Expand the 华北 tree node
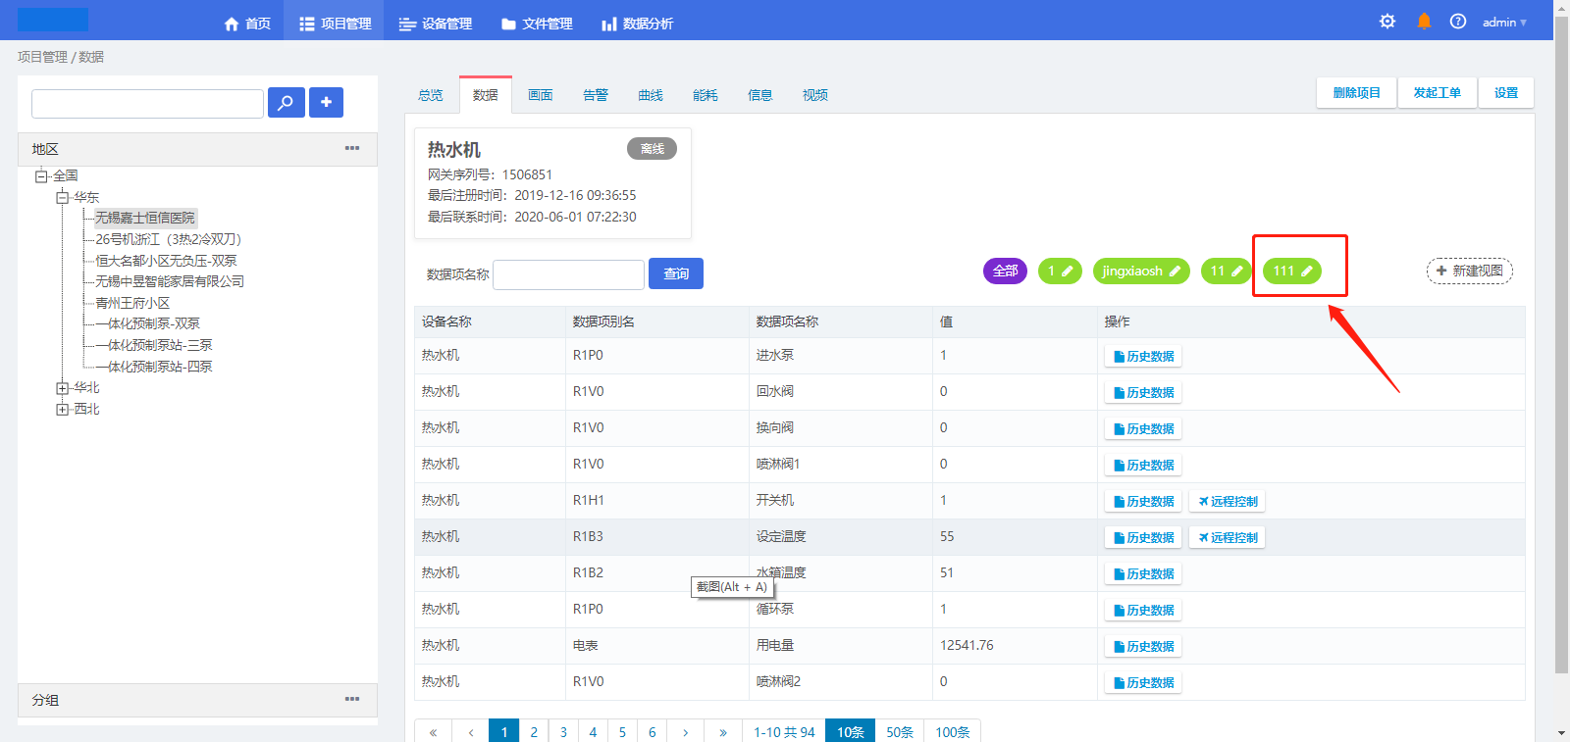1570x742 pixels. coord(63,388)
